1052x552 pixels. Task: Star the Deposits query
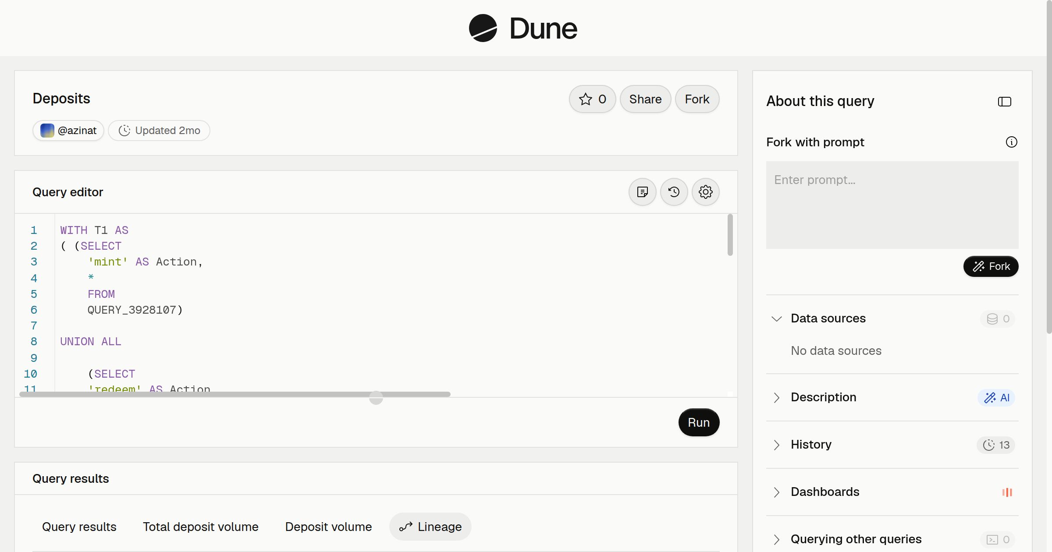point(593,99)
